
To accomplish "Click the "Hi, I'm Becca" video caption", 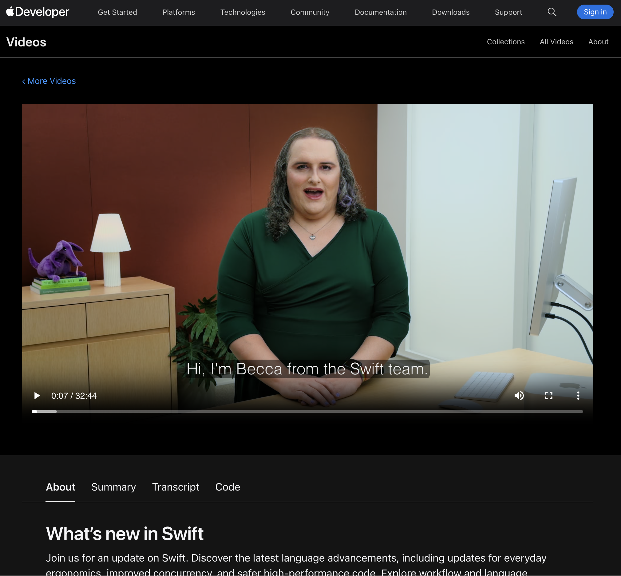I will pyautogui.click(x=307, y=369).
